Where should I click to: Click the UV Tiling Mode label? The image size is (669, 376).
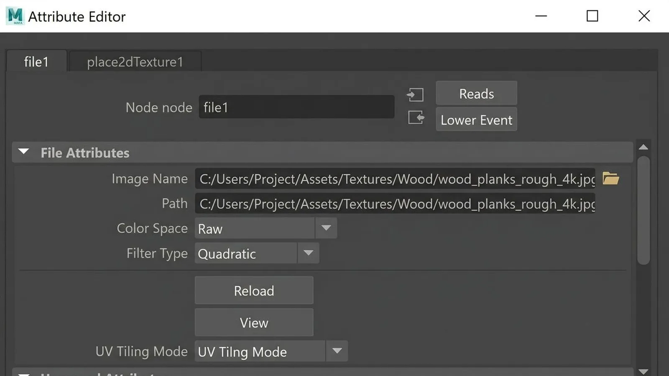(x=141, y=351)
